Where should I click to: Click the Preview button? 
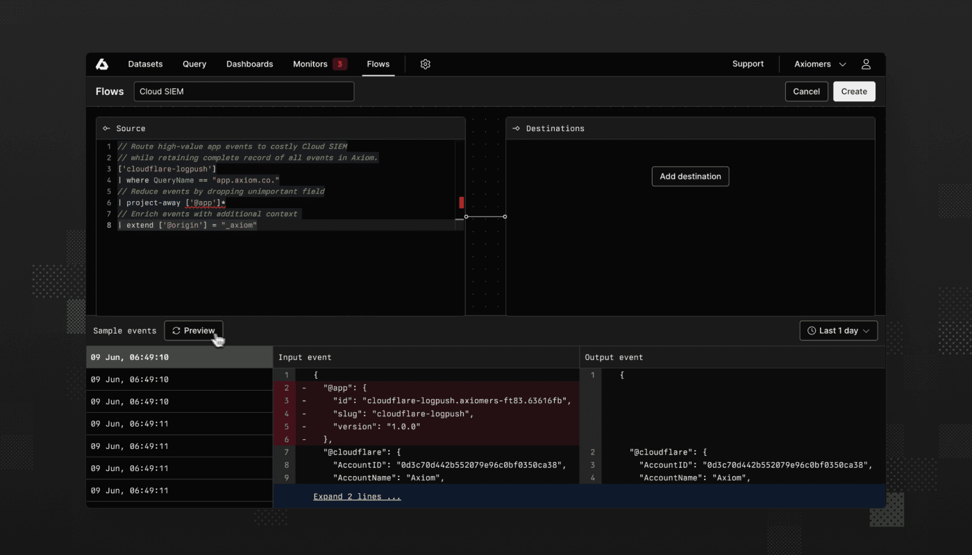(x=194, y=331)
